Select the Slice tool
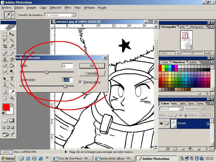Viewport: 216px width, 162px height. (x=12, y=46)
